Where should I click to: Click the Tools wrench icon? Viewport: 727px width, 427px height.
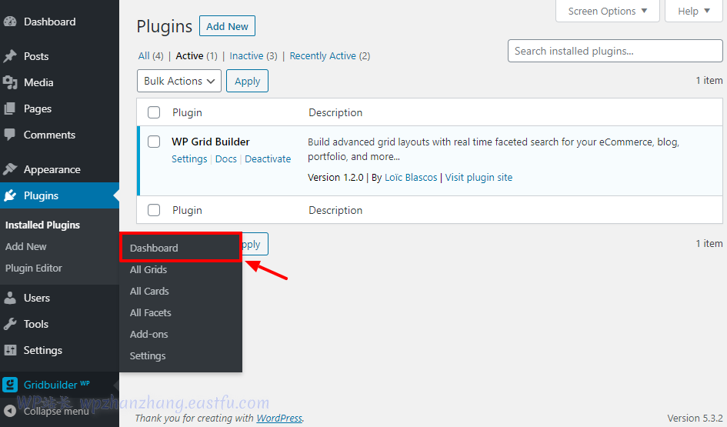click(10, 324)
